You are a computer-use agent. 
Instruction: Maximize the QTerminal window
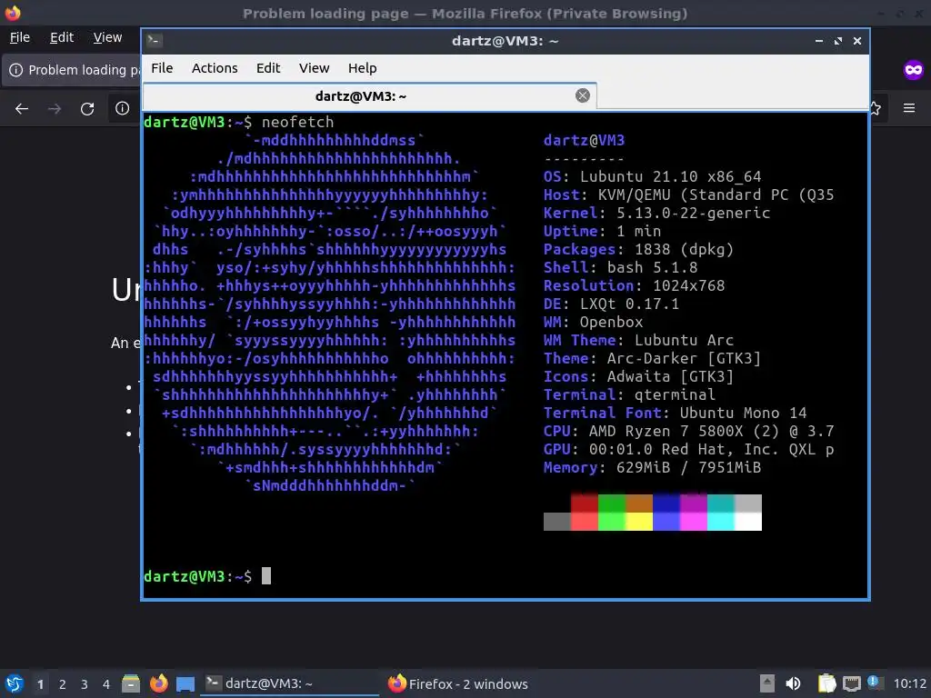coord(837,41)
